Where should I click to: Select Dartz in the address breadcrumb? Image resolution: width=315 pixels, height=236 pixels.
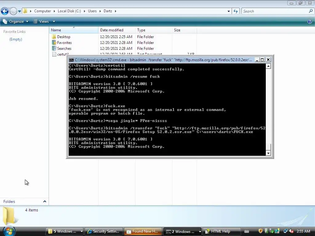point(108,11)
